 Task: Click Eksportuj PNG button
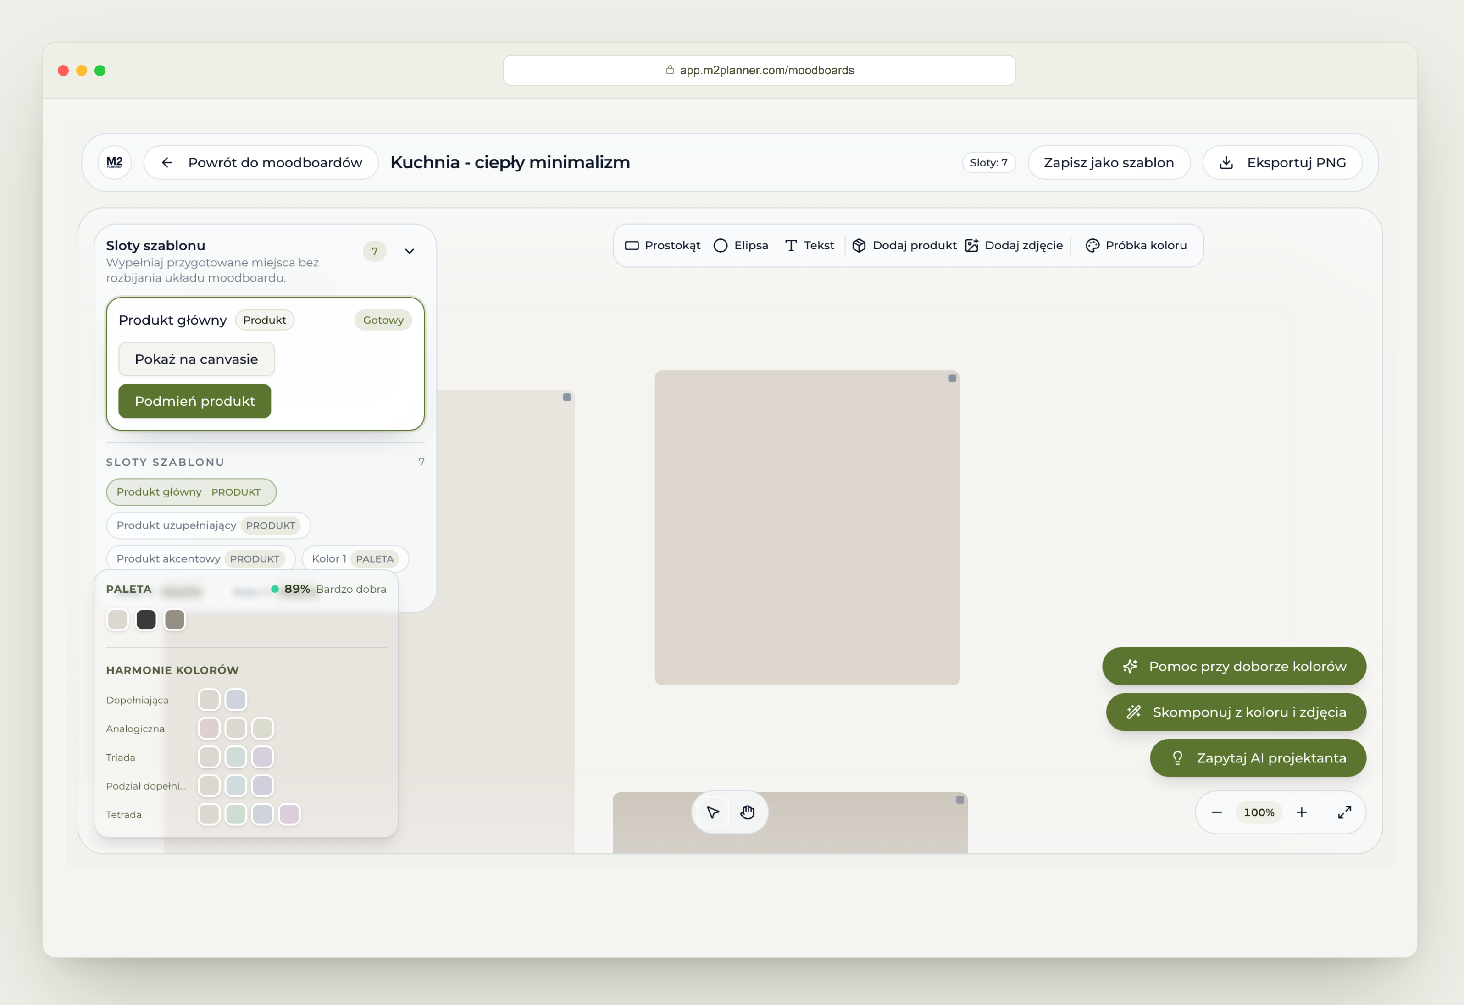click(1282, 162)
